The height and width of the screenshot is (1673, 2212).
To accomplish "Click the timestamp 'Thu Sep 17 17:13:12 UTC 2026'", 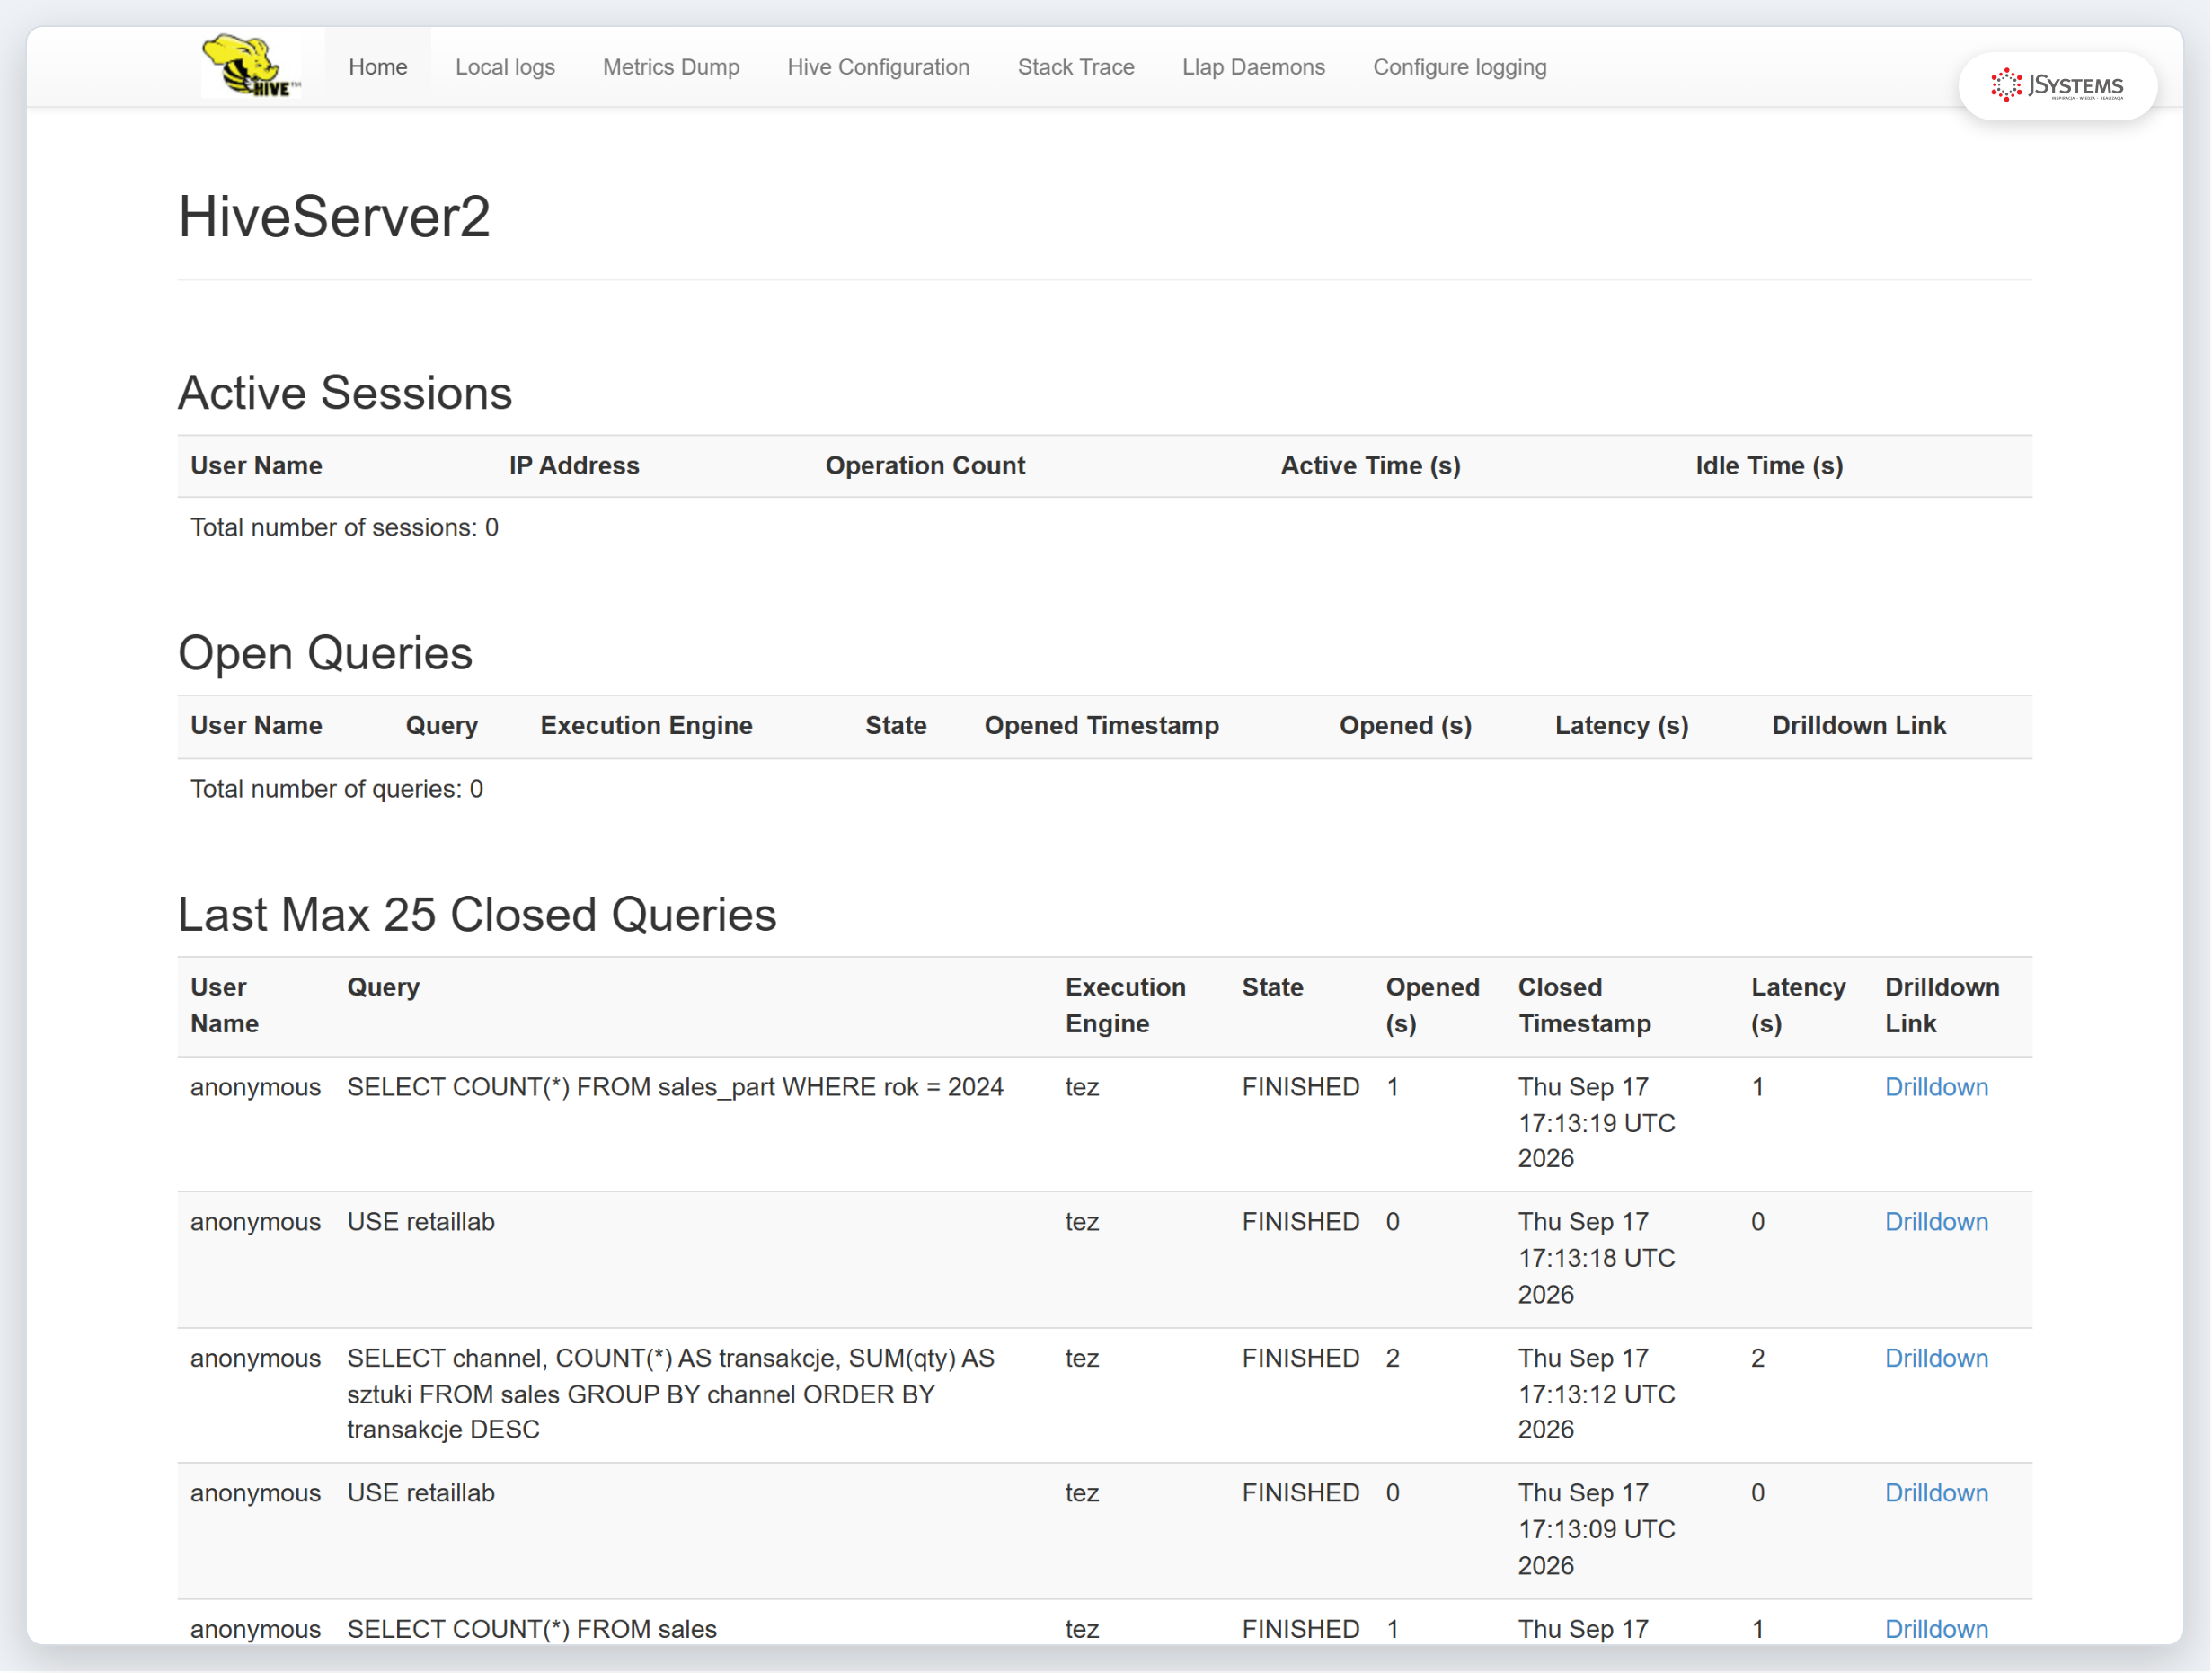I will [x=1596, y=1394].
